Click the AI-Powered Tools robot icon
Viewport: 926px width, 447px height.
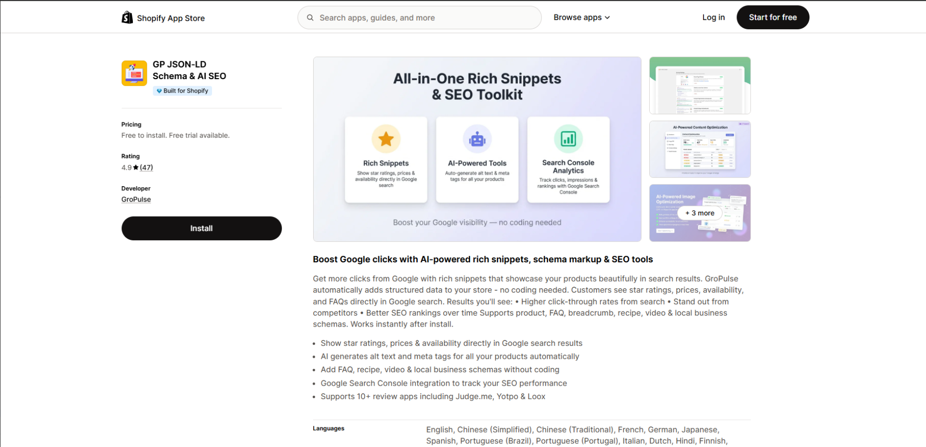(477, 139)
